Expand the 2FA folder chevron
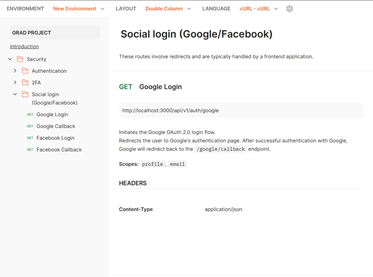The width and height of the screenshot is (373, 277). pyautogui.click(x=15, y=82)
